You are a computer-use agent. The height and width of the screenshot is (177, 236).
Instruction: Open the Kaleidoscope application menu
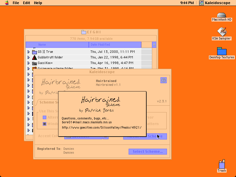coord(215,3)
